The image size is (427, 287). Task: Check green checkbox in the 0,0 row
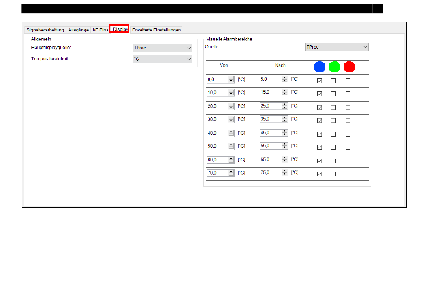click(x=334, y=81)
